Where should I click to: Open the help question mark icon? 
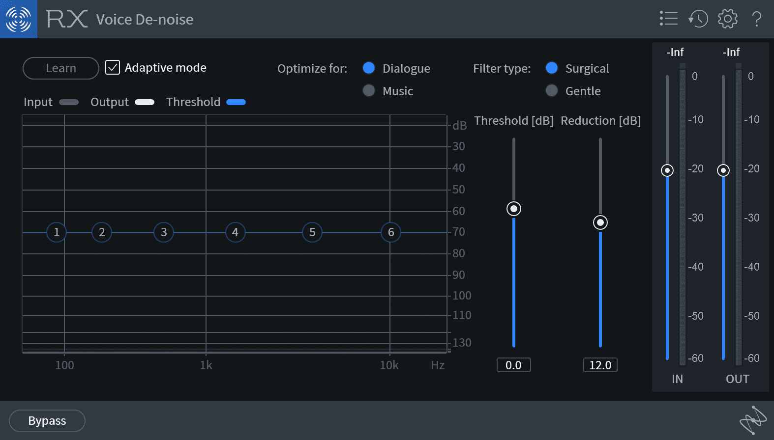click(x=757, y=19)
